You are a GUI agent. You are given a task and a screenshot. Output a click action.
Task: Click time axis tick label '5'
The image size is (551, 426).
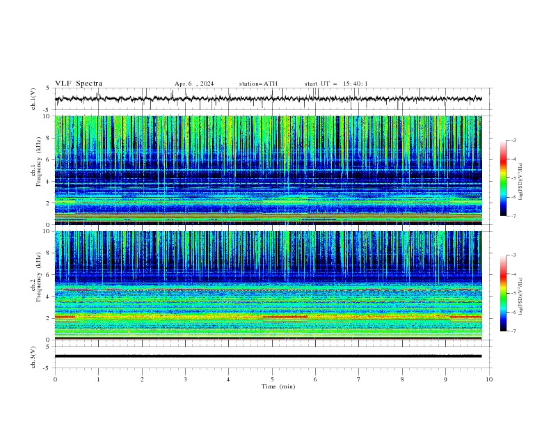272,379
